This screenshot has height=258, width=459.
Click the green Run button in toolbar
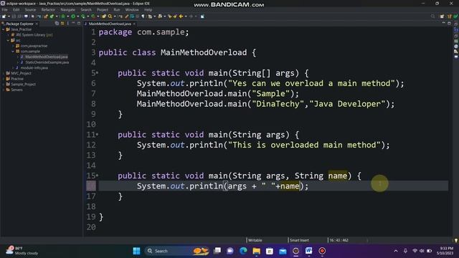(x=73, y=16)
